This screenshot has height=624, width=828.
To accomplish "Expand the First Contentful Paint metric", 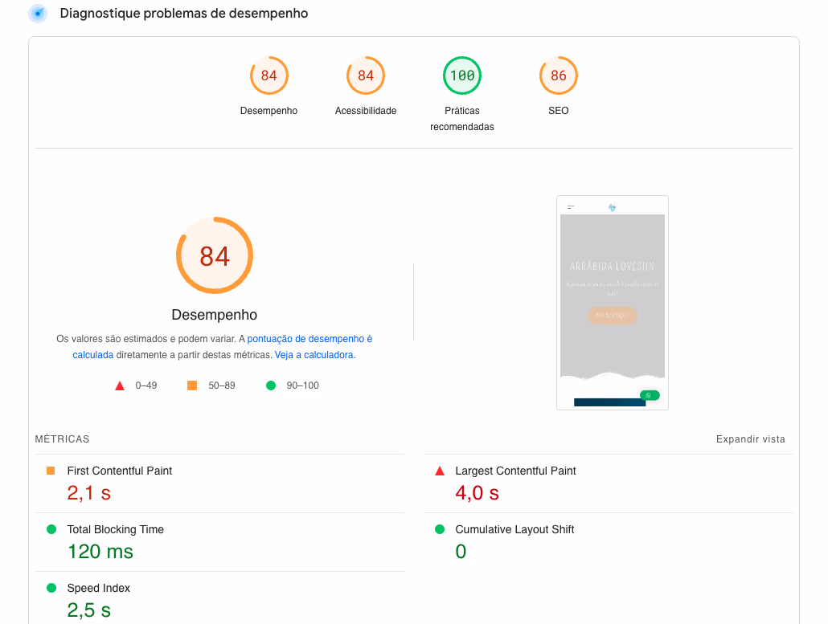I will (x=119, y=471).
